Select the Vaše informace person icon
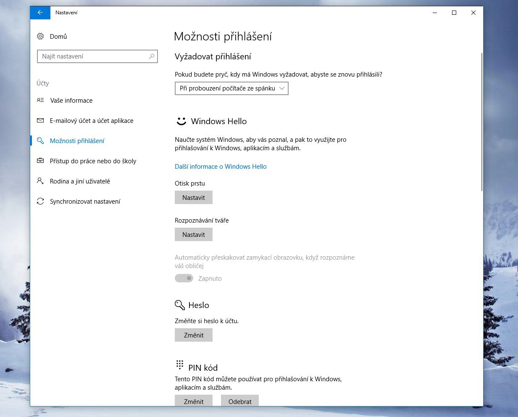Image resolution: width=518 pixels, height=417 pixels. click(40, 100)
